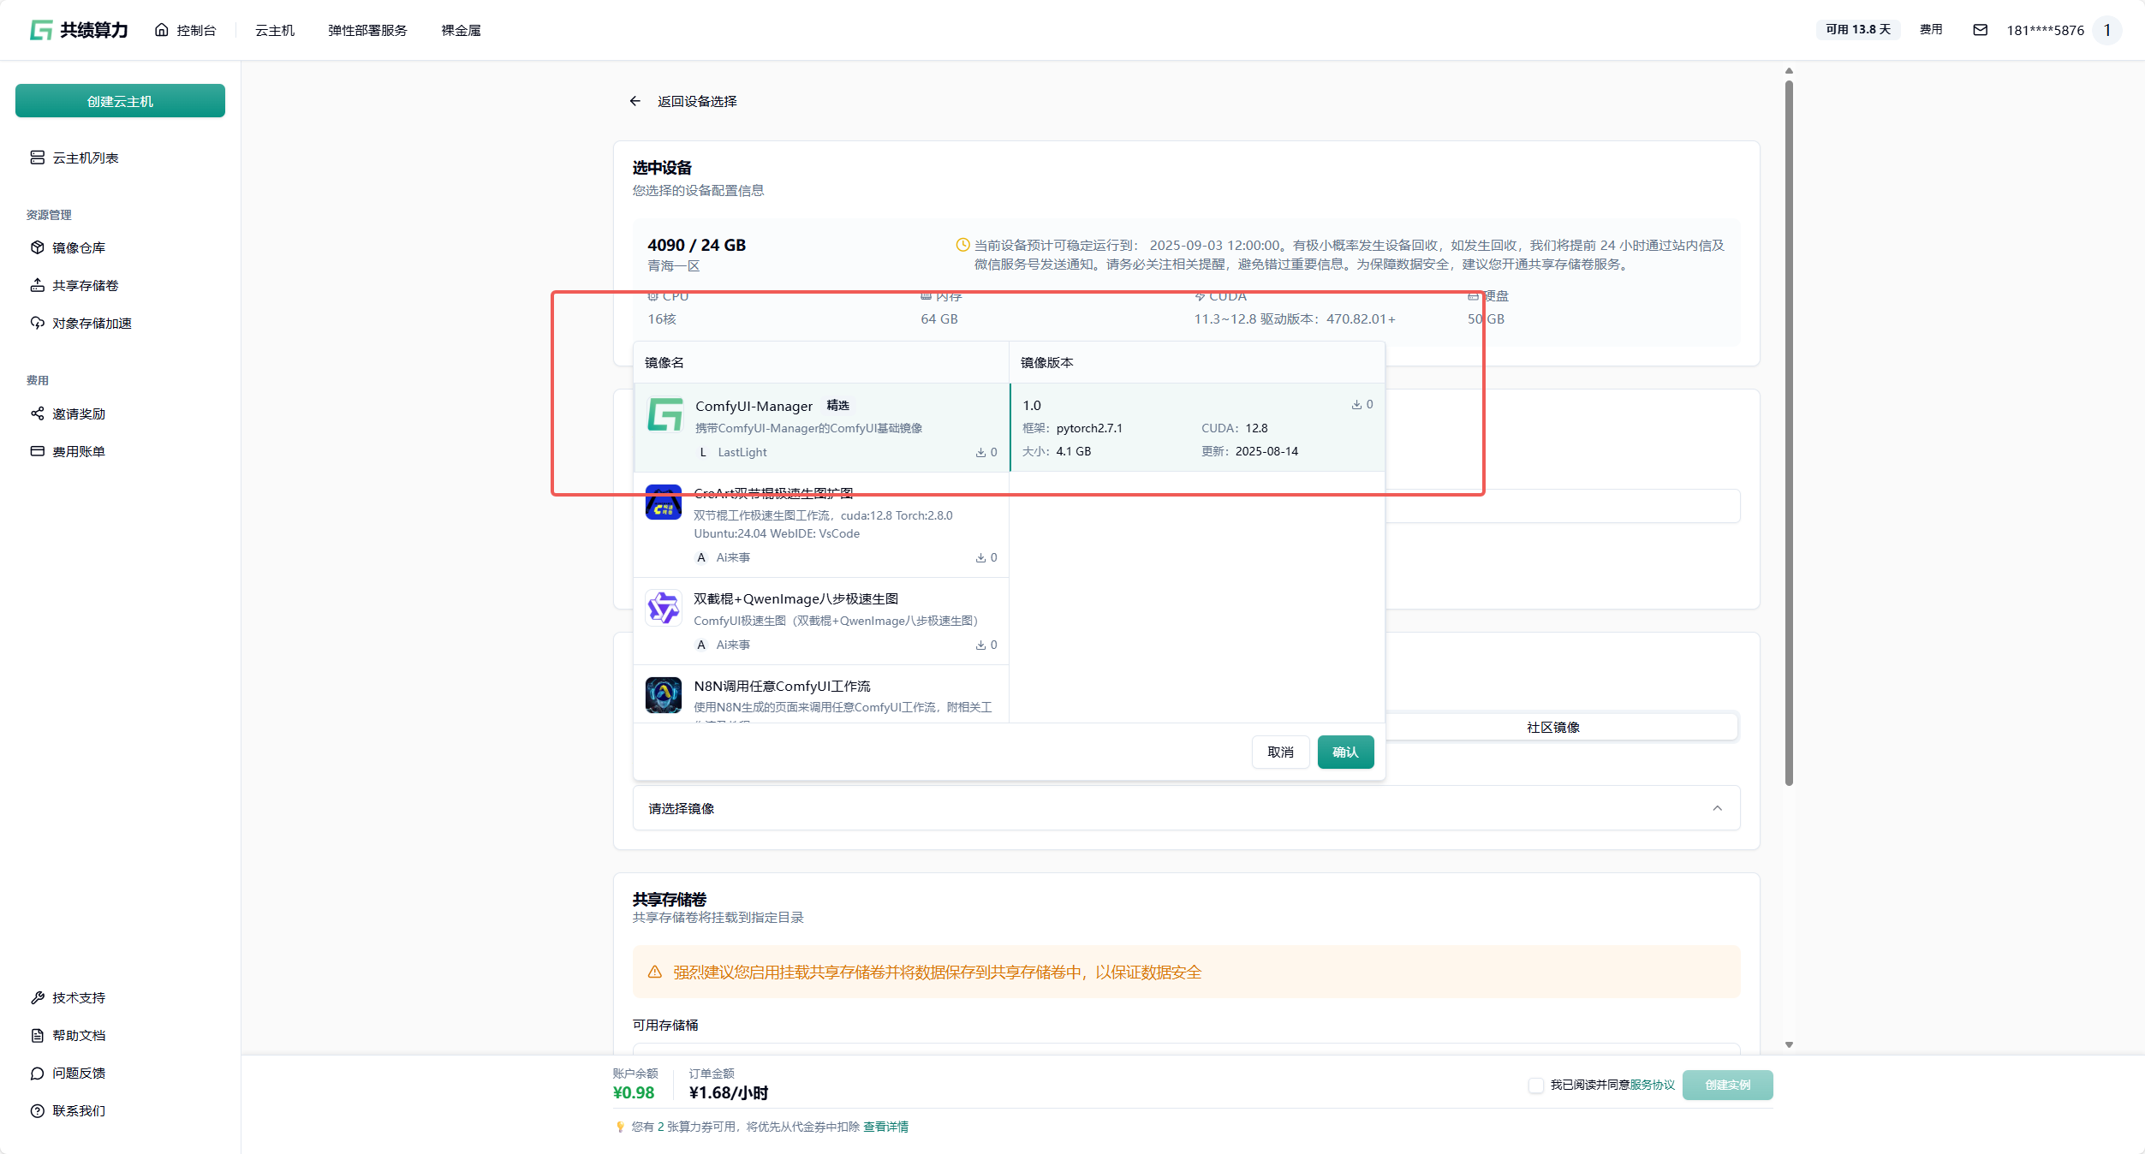2145x1154 pixels.
Task: Click the 精选 tag on ComfyUI-Manager
Action: tap(838, 405)
